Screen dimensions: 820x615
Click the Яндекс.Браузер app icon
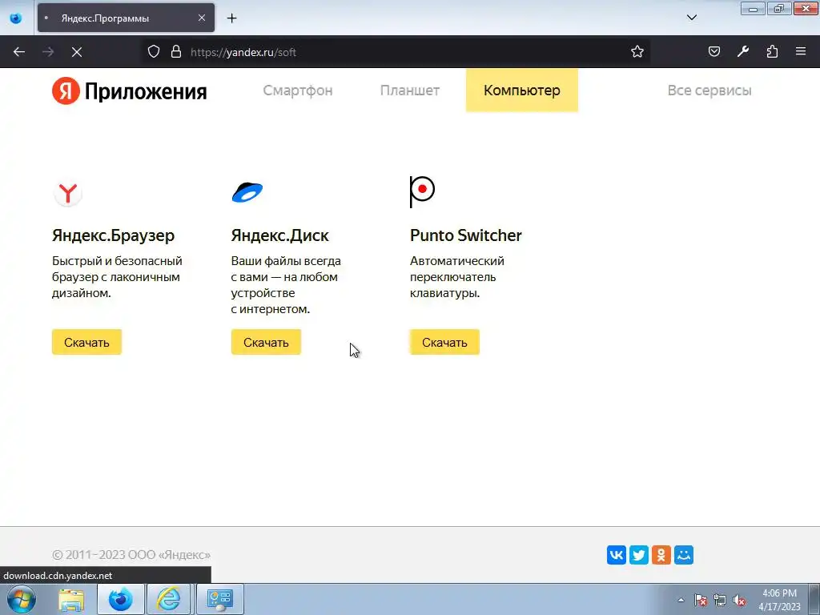67,193
